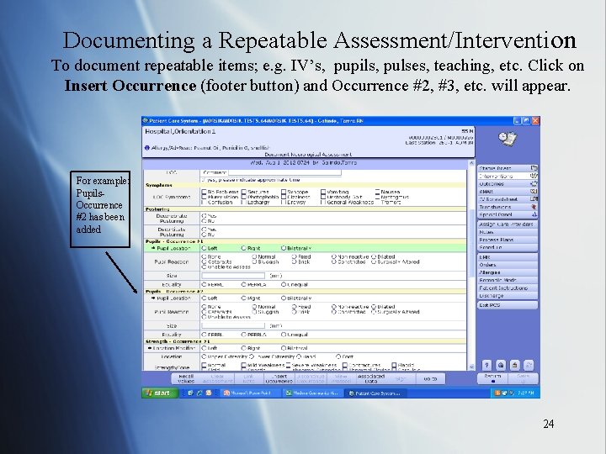Click the Recall Values footer button
This screenshot has width=606, height=454.
186,378
